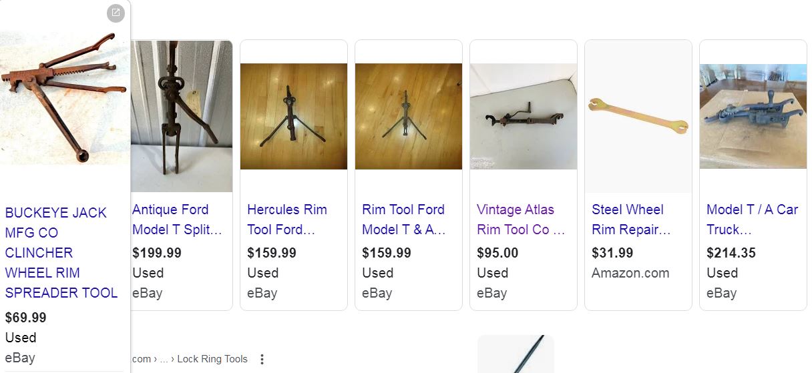812x373 pixels.
Task: Click the Antique Ford Model T Split image
Action: [182, 116]
